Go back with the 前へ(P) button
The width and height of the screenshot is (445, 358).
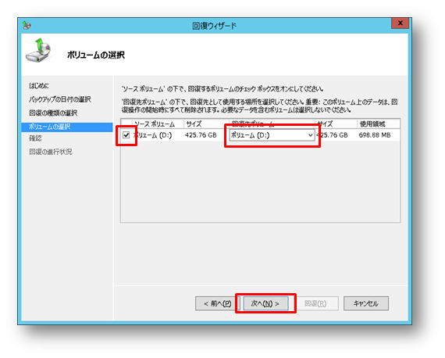point(217,303)
